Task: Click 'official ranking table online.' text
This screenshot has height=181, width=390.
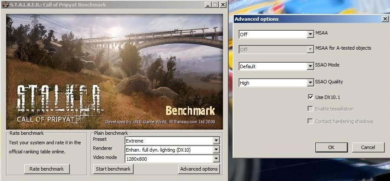Action: (x=37, y=152)
